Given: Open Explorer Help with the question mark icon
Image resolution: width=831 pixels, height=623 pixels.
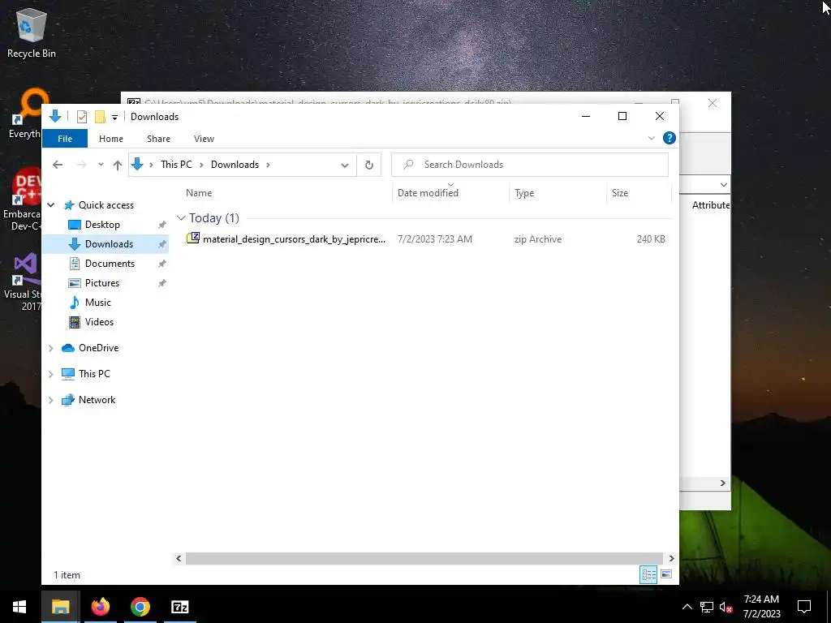Looking at the screenshot, I should [670, 138].
